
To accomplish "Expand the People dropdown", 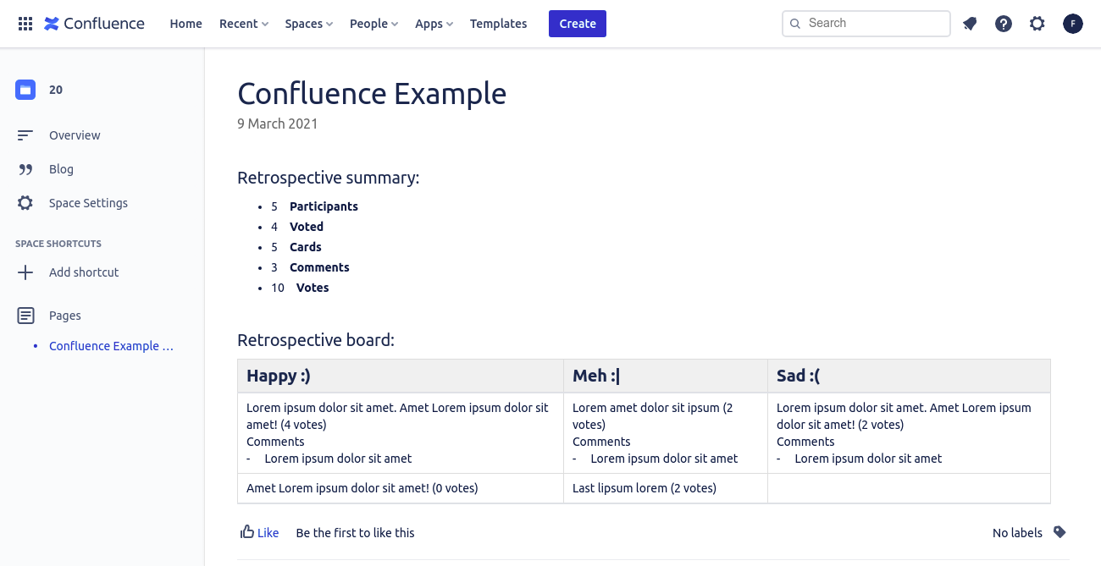I will tap(373, 23).
